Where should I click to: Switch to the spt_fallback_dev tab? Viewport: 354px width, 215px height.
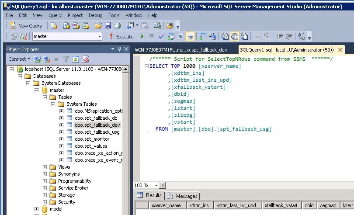click(181, 50)
